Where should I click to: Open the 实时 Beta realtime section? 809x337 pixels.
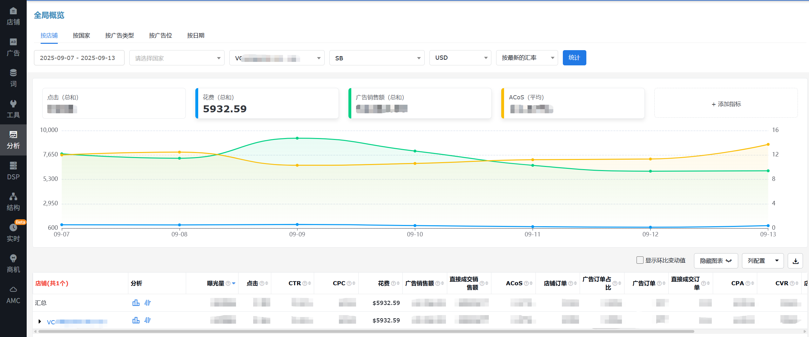tap(13, 233)
